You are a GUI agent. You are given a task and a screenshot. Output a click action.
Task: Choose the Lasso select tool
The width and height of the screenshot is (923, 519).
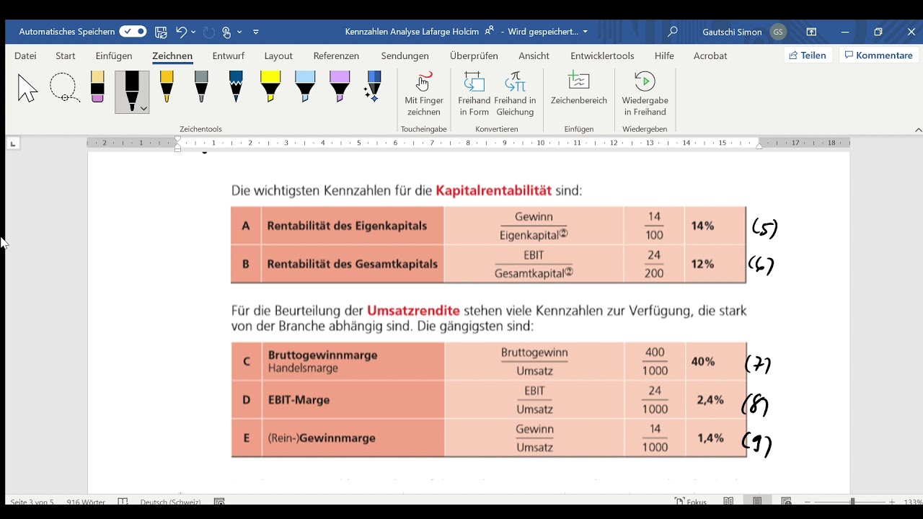point(63,88)
